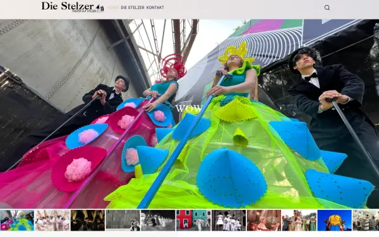379x237 pixels.
Task: Select the pastel costume crowd thumbnail
Action: coord(299,221)
